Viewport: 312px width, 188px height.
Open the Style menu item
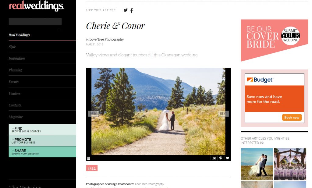12,47
